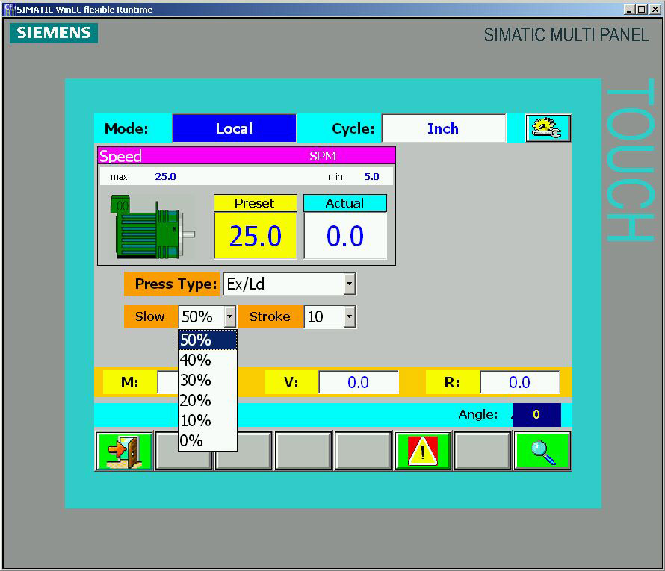Click the SPM unit text

coord(323,156)
